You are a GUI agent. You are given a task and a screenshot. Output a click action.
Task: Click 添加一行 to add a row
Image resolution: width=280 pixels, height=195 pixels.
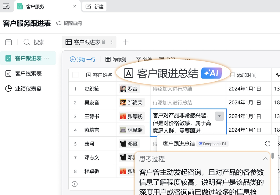83,59
